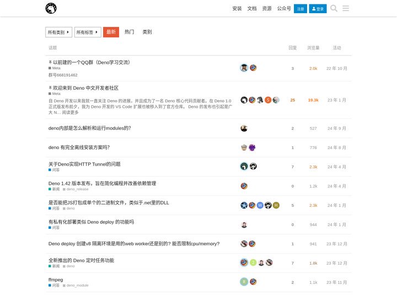This screenshot has height=297, width=397.
Task: Sort by the 活动 column header
Action: click(x=337, y=48)
